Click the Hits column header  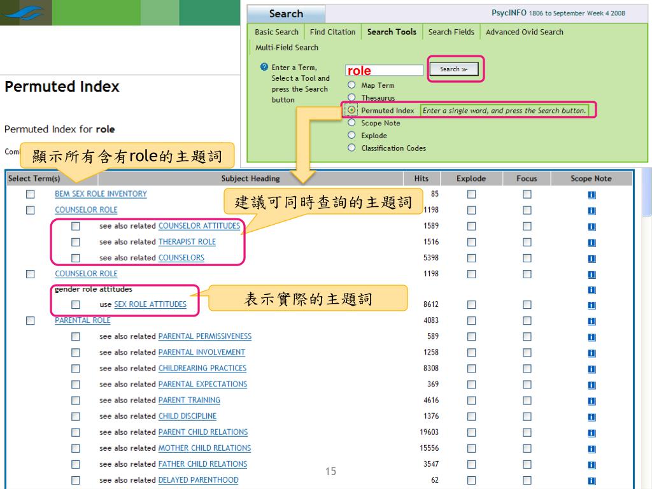pyautogui.click(x=422, y=178)
